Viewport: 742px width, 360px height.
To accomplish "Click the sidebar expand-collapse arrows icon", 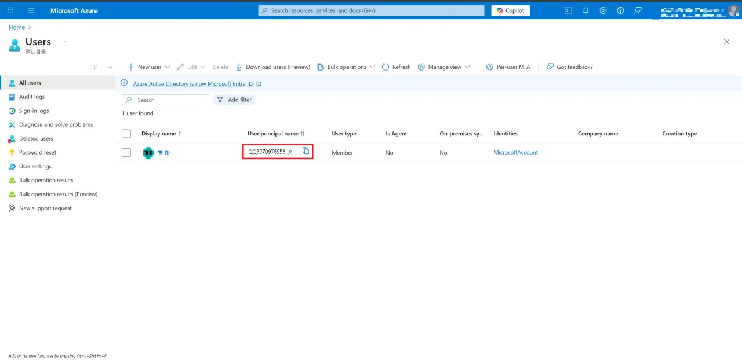I will pyautogui.click(x=96, y=67).
